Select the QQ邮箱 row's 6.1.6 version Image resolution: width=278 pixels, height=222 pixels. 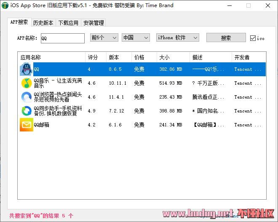(115, 125)
